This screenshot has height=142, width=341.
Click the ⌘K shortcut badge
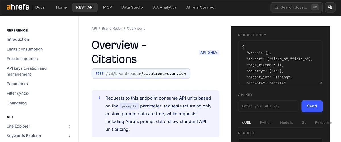click(315, 7)
